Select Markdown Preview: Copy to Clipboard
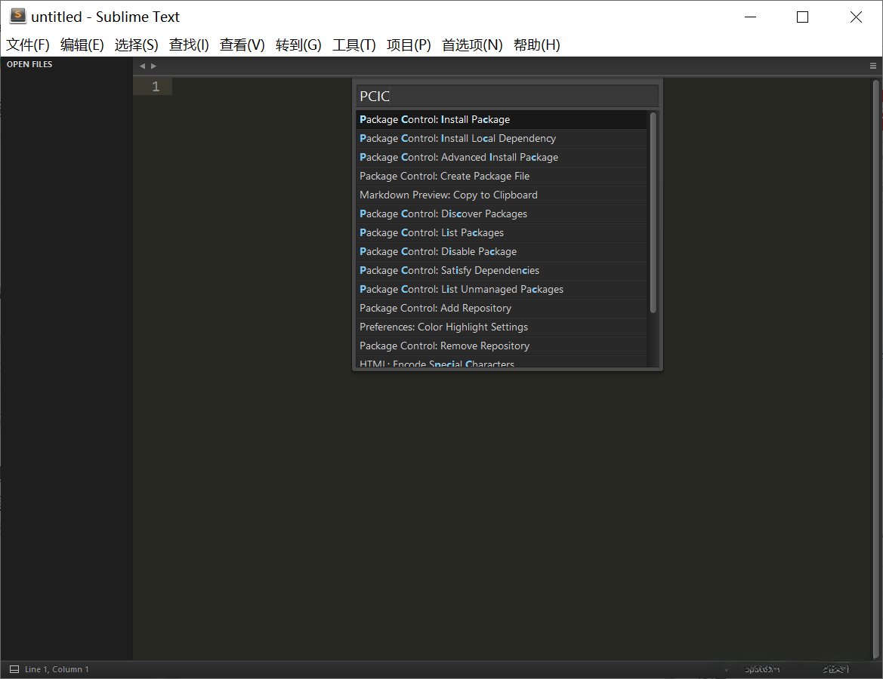Screen dimensions: 883x679 pyautogui.click(x=502, y=195)
